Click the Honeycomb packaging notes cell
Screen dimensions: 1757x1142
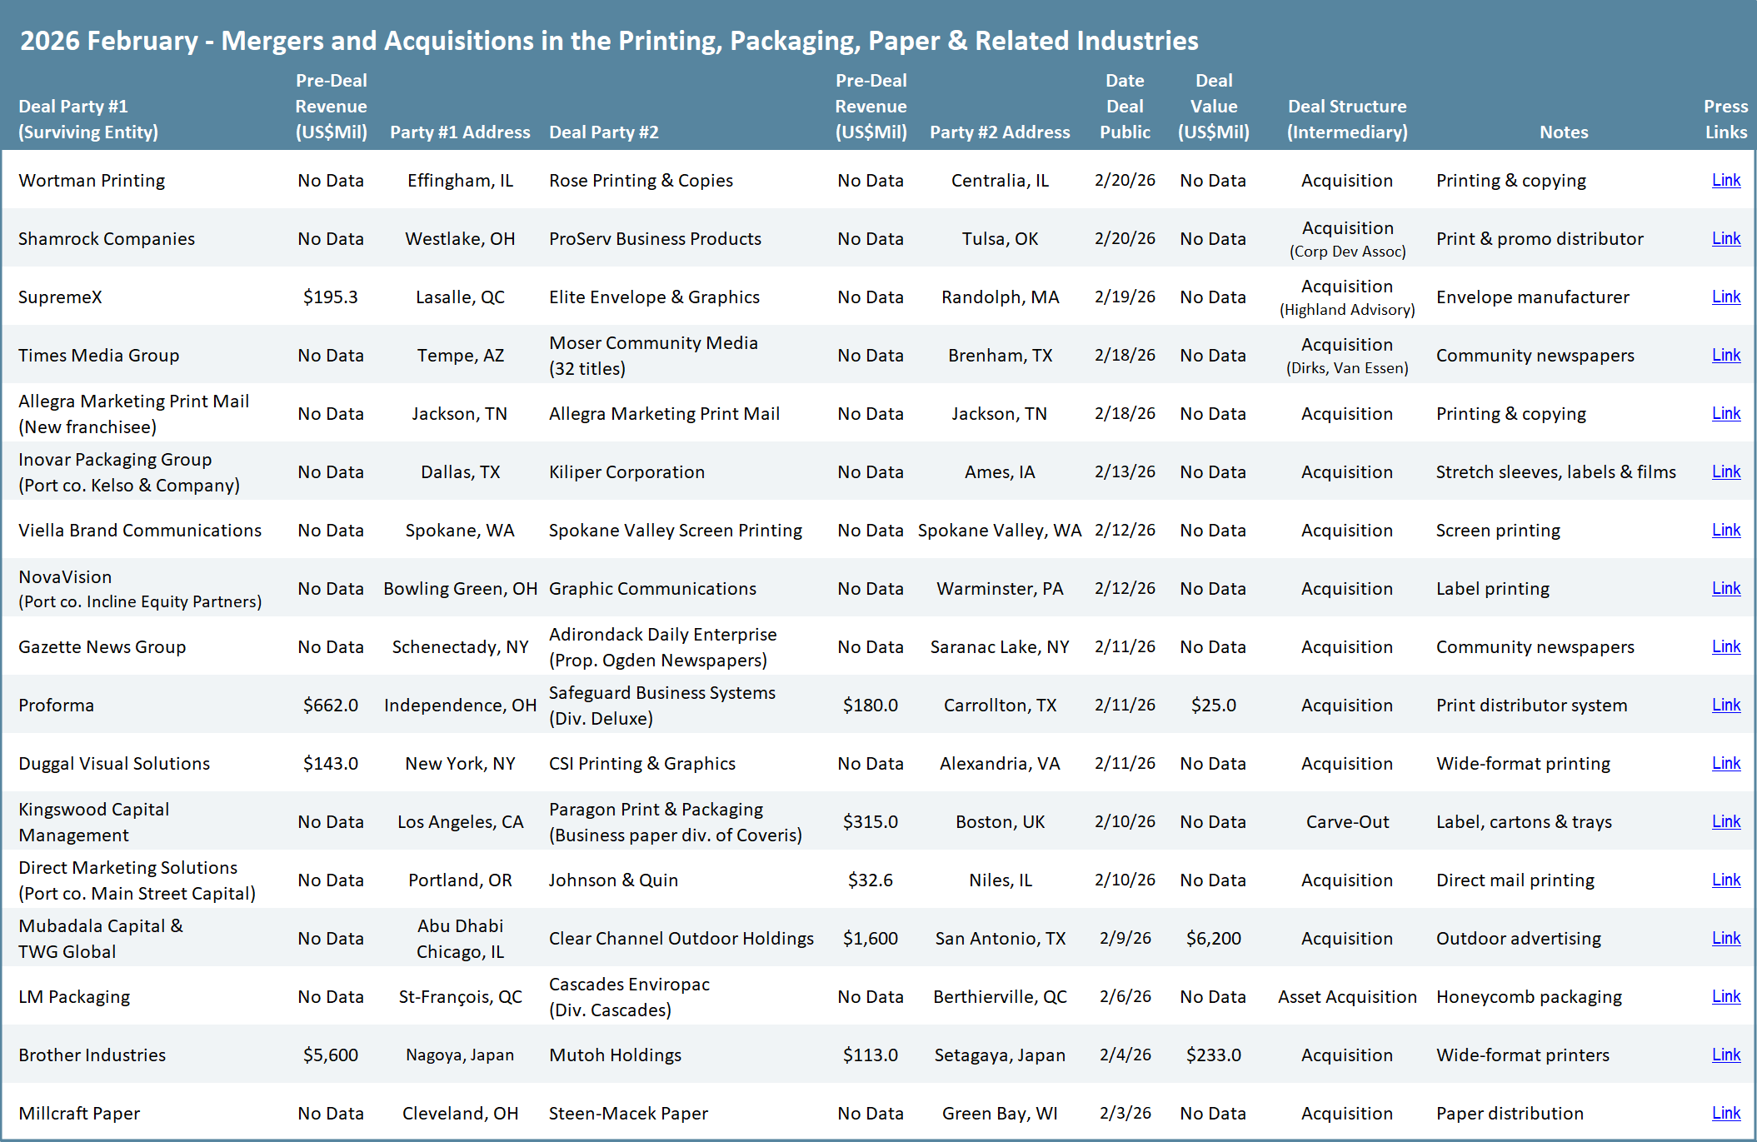click(x=1529, y=996)
